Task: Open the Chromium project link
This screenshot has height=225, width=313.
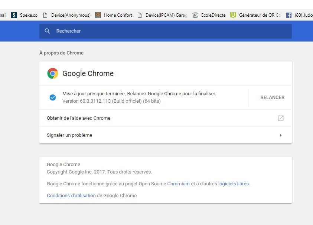Action: [179, 183]
